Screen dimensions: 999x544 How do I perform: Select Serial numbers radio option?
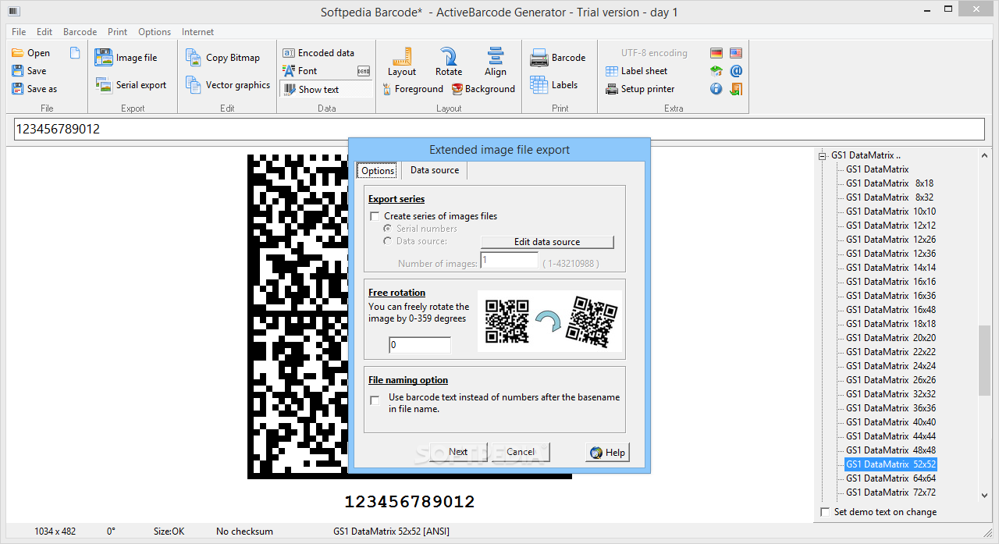(x=387, y=229)
